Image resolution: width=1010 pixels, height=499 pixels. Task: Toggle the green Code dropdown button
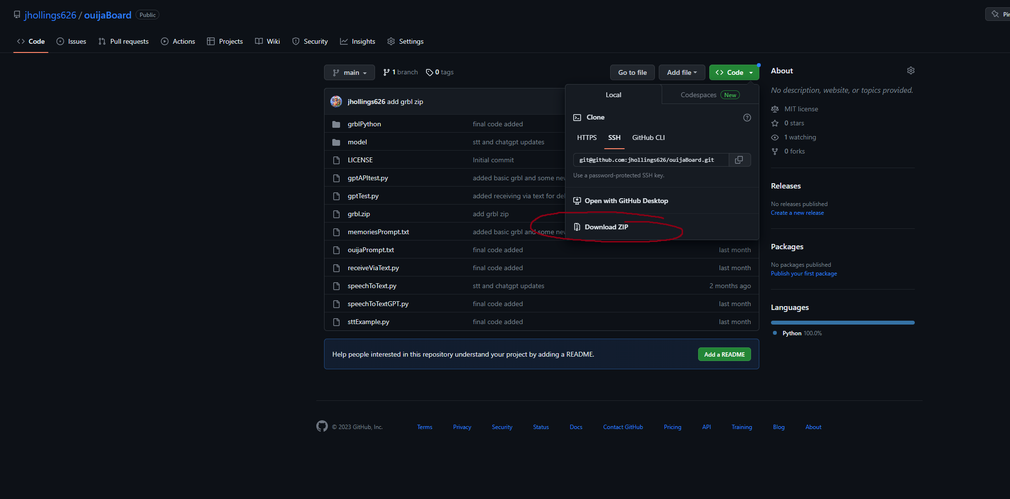(734, 72)
